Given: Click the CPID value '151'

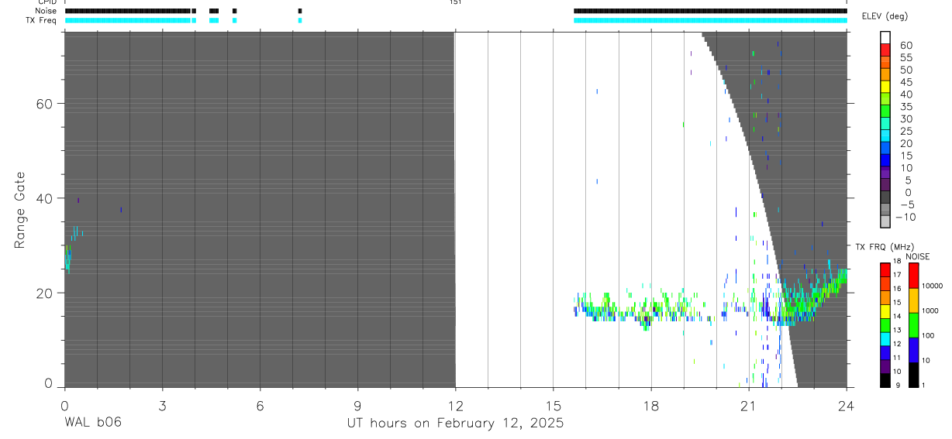Looking at the screenshot, I should tap(455, 2).
